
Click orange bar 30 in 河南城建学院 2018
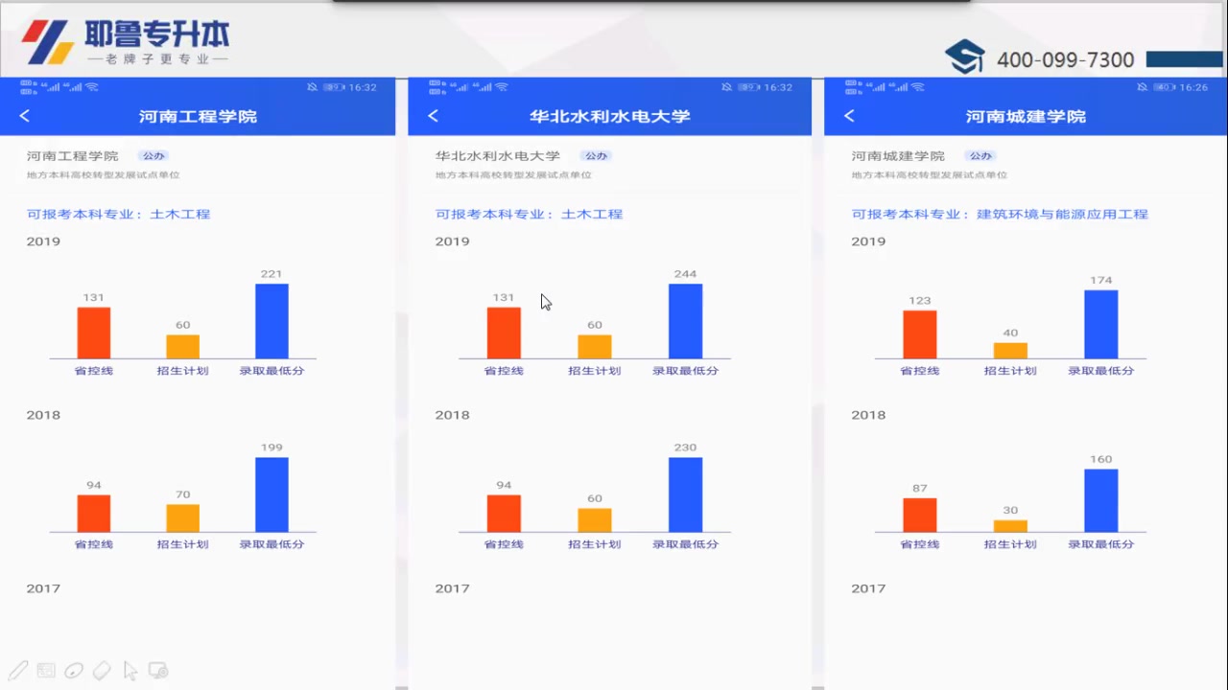tap(1010, 526)
